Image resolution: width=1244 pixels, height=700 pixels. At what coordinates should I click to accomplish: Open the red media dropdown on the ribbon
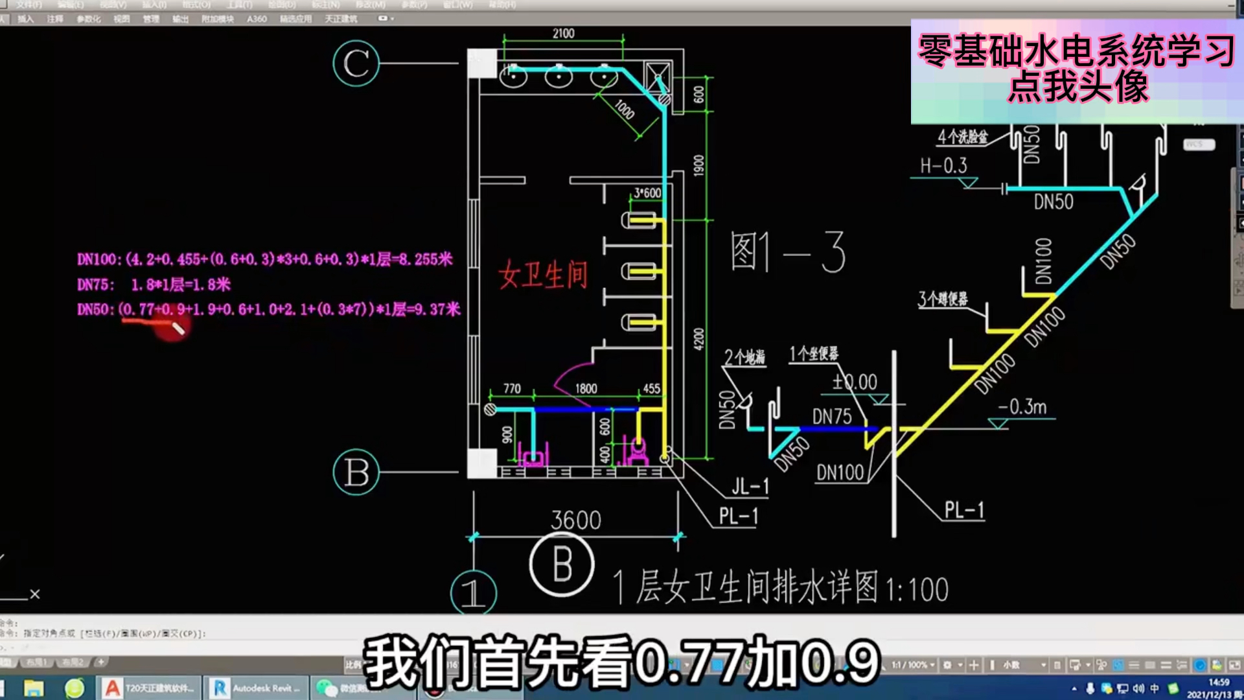384,19
